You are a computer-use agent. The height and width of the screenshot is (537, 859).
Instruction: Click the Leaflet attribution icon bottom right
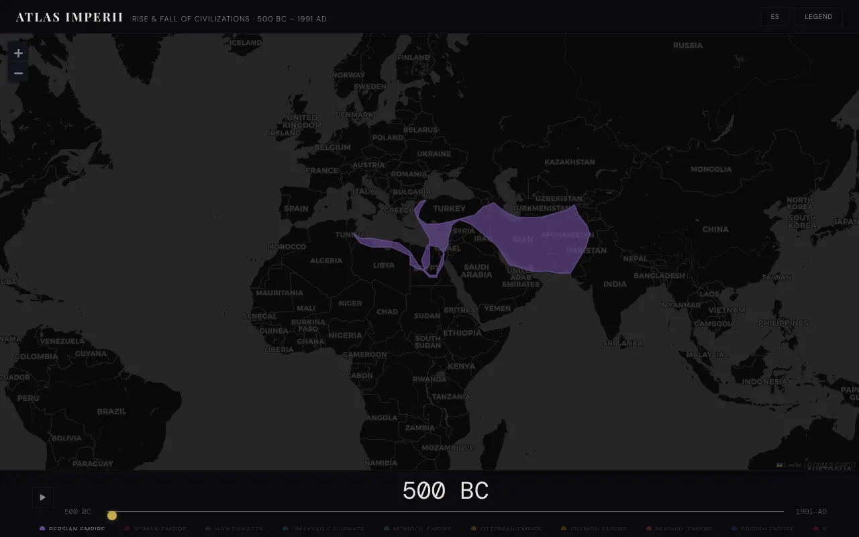778,465
